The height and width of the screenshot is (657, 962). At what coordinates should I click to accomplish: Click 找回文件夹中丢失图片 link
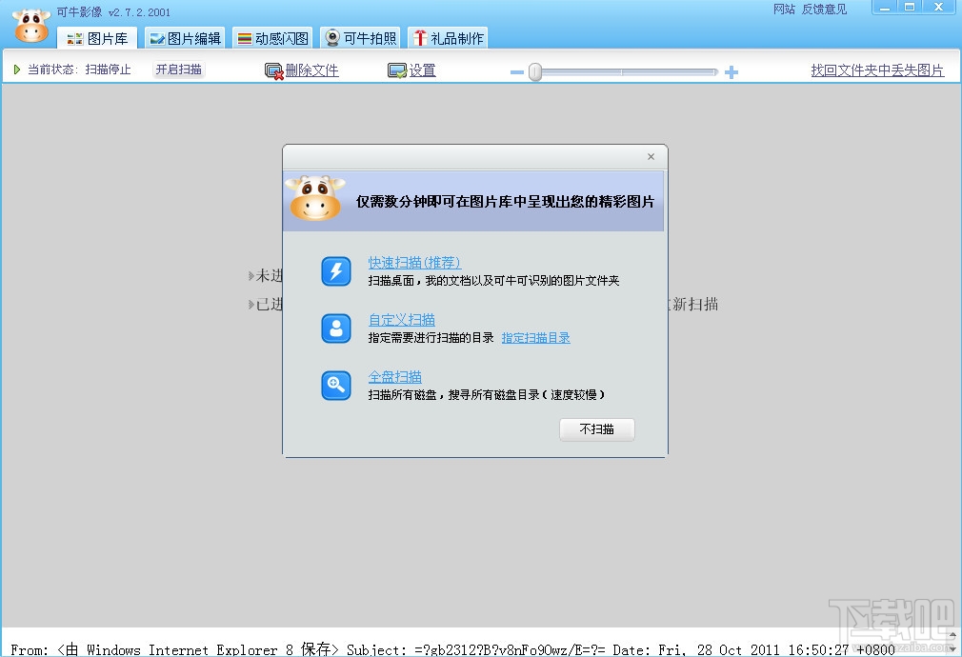coord(875,69)
